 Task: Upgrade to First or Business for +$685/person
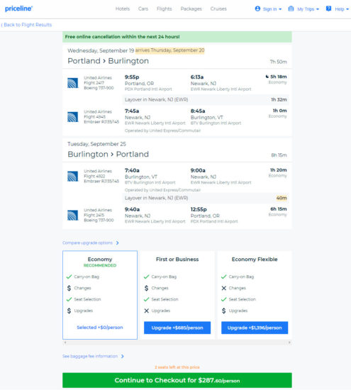177,328
